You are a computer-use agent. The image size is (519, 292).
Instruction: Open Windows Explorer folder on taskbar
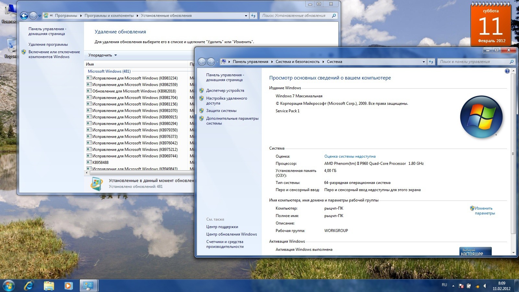click(x=49, y=286)
